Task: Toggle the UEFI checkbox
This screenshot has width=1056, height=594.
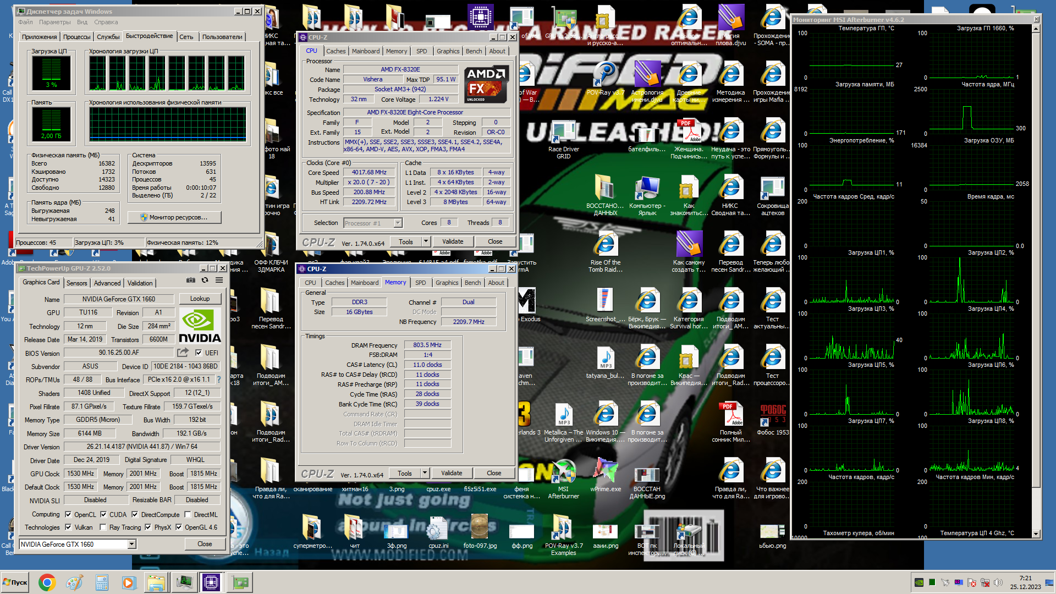Action: [x=199, y=353]
